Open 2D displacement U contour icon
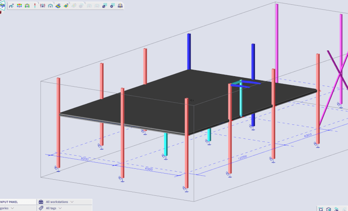This screenshot has width=348, height=211. 66,6
